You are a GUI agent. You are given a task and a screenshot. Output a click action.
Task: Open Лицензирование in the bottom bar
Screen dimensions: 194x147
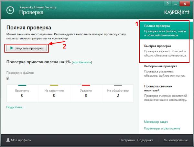[x=175, y=140]
